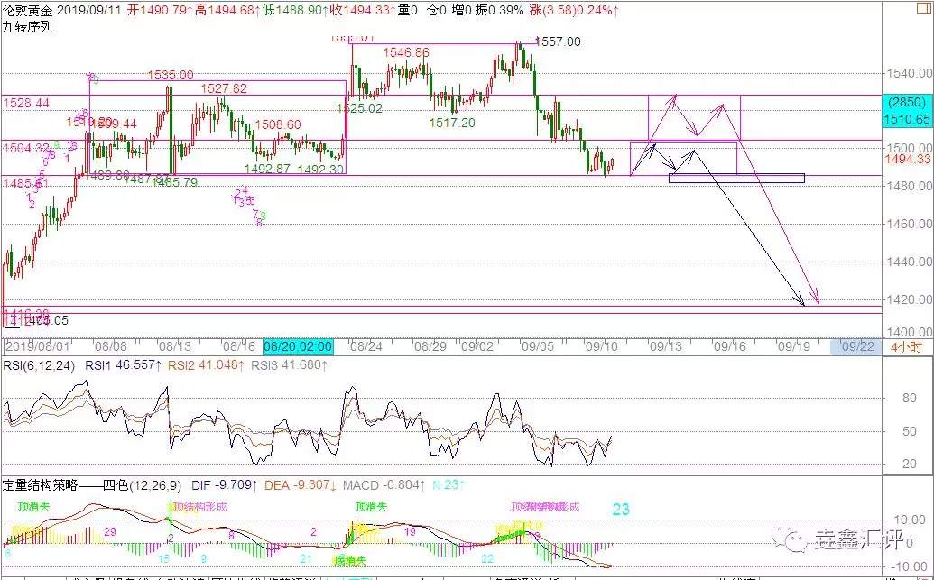Viewport: 934px width, 580px height.
Task: Click the 09/10 date axis label
Action: [x=602, y=346]
